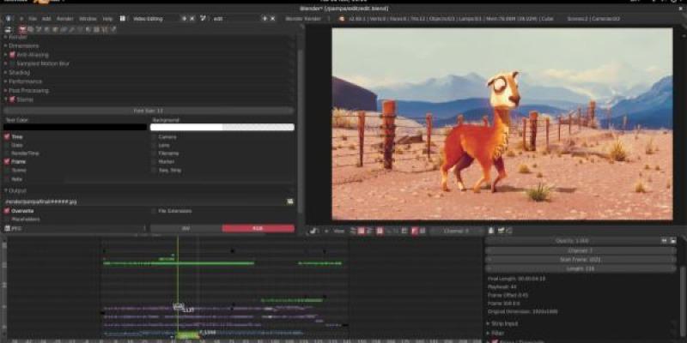Select the RGB color mode button
The height and width of the screenshot is (343, 687).
click(x=258, y=229)
